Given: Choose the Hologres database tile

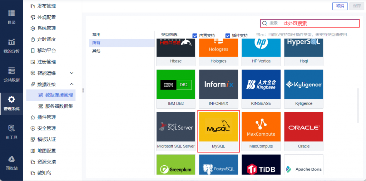Looking at the screenshot, I should coord(218,52).
